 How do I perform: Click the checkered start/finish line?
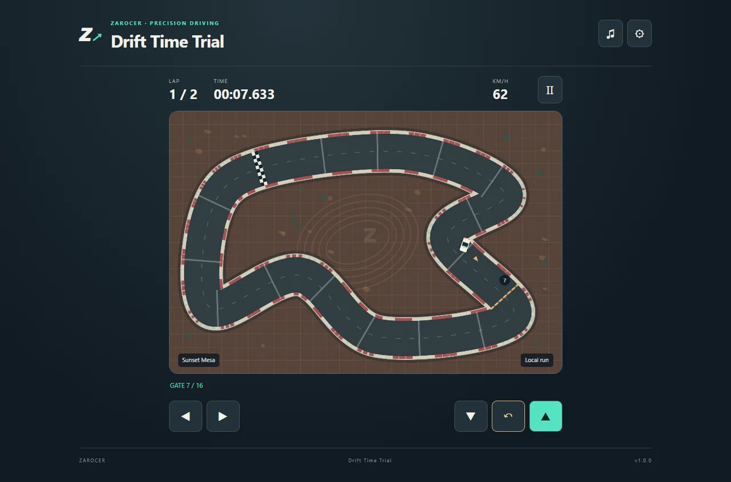pyautogui.click(x=260, y=169)
